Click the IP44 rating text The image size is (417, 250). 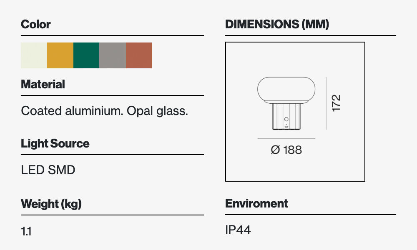pyautogui.click(x=238, y=230)
